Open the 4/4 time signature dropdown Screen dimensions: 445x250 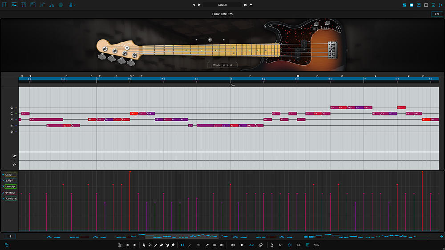point(298,245)
